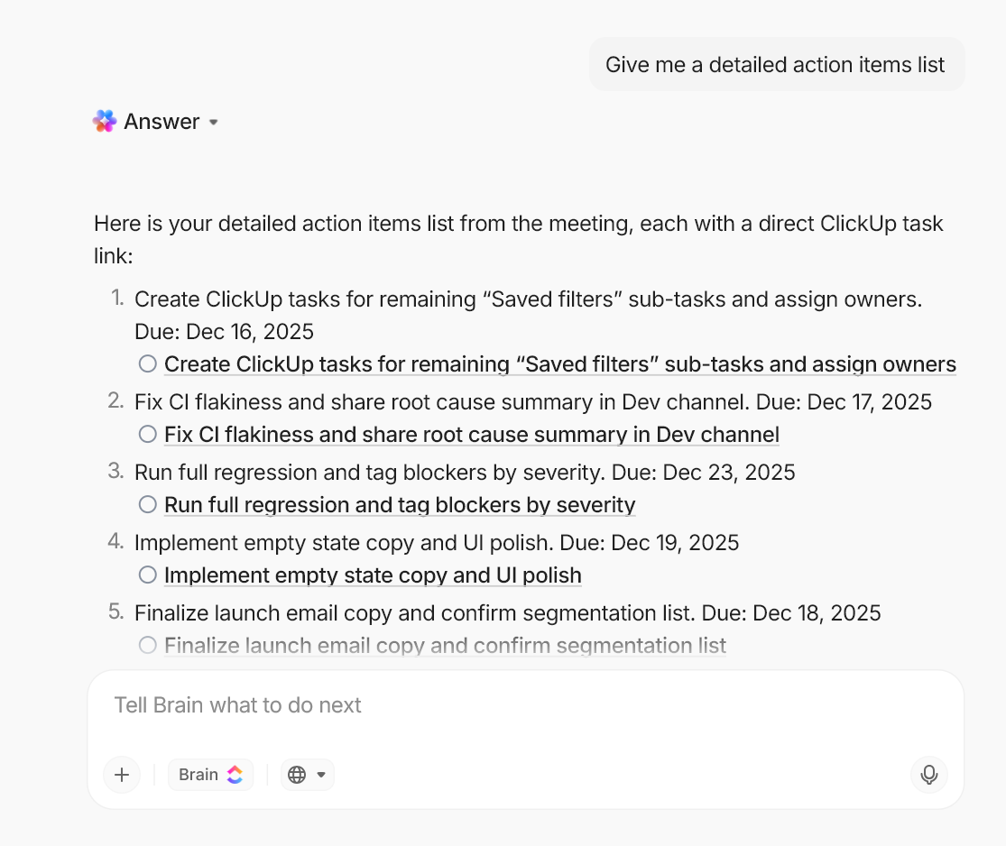Open the Create ClickUp tasks task link

coord(559,363)
